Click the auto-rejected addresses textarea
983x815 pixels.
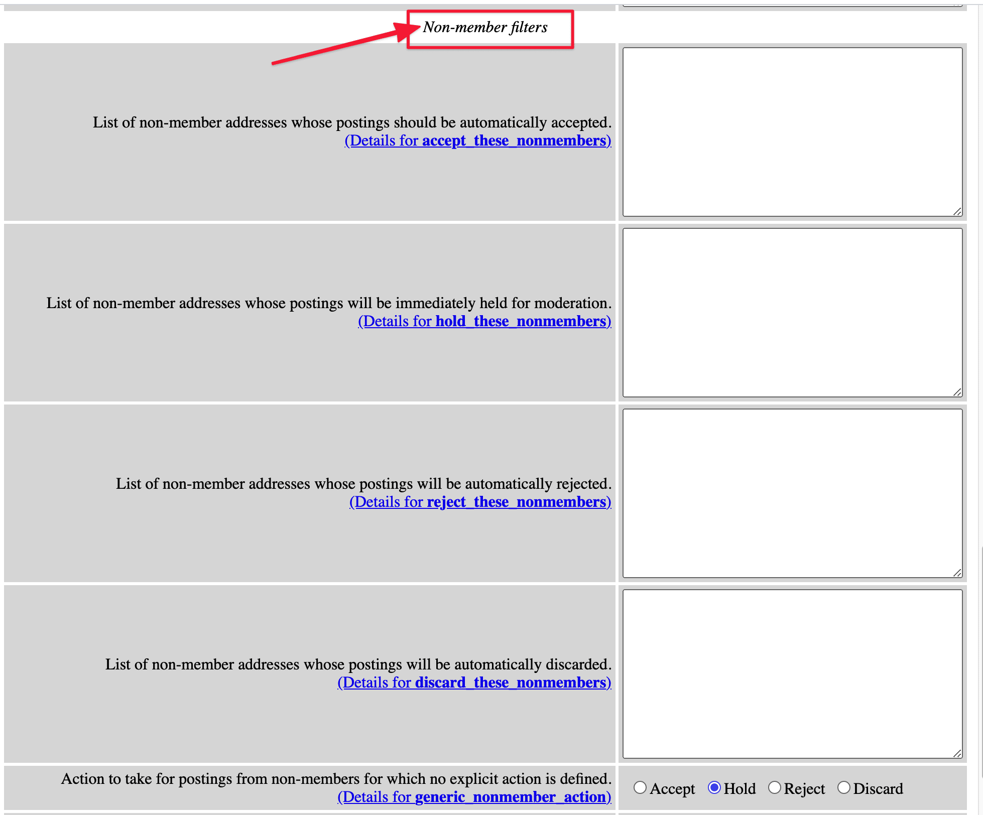click(792, 493)
